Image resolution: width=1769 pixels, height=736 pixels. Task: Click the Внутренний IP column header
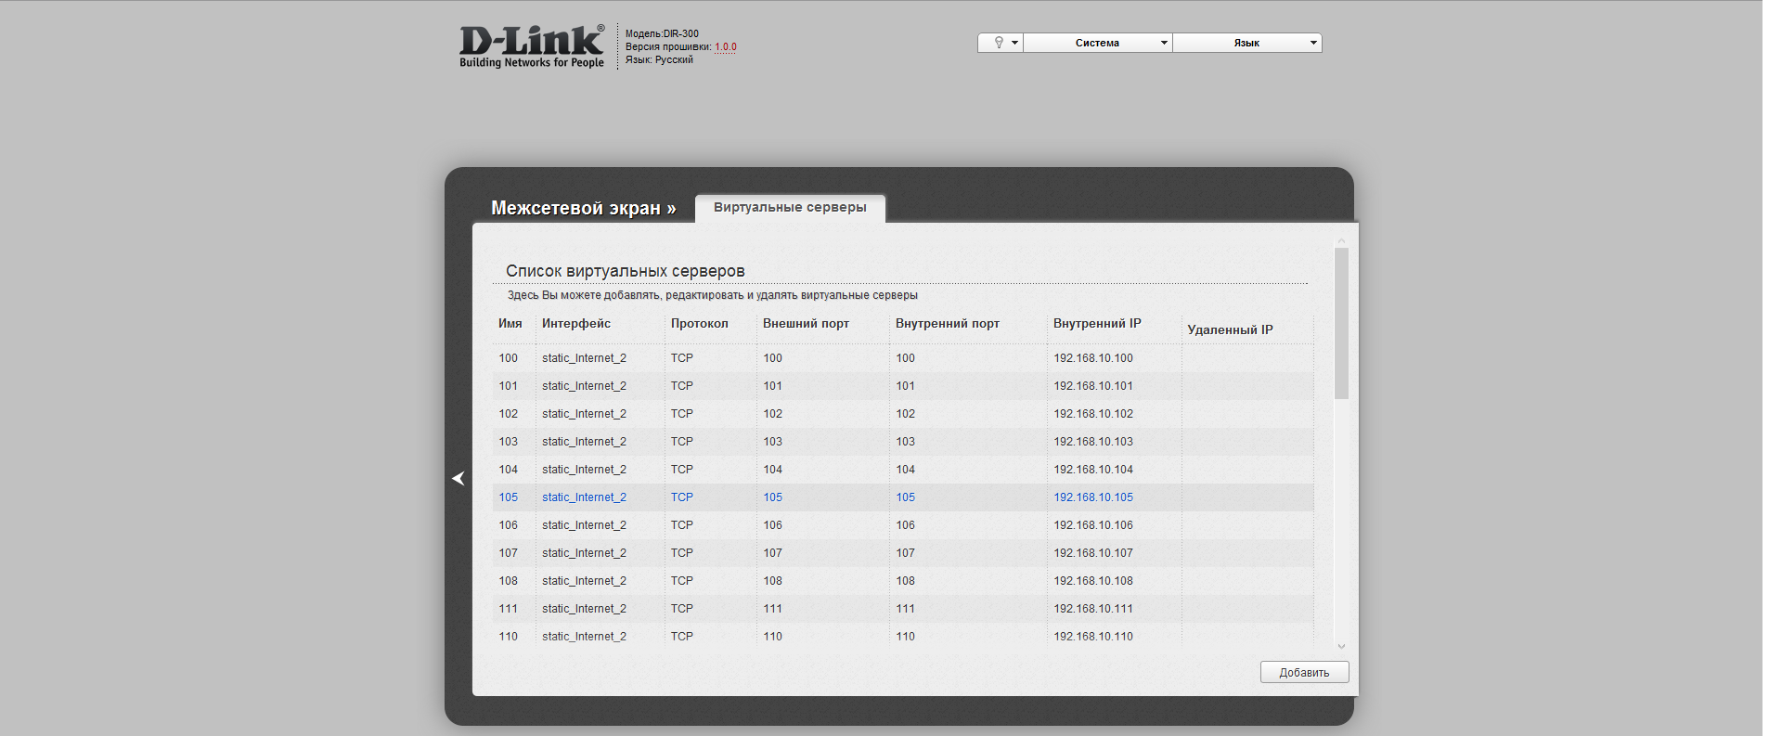(1097, 324)
